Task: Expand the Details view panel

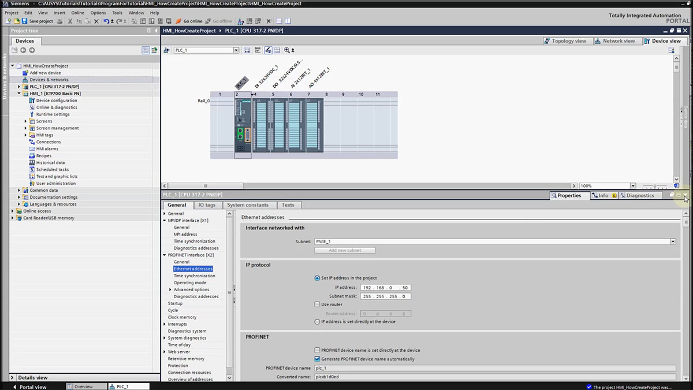Action: [x=12, y=377]
